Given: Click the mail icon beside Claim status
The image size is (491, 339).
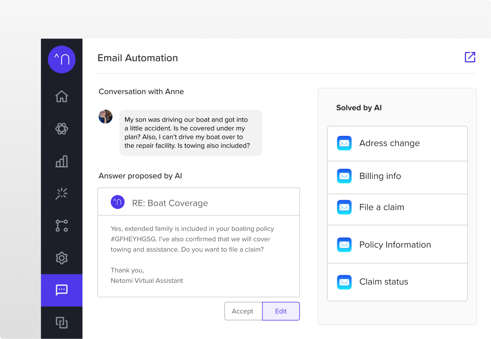Looking at the screenshot, I should click(x=344, y=282).
